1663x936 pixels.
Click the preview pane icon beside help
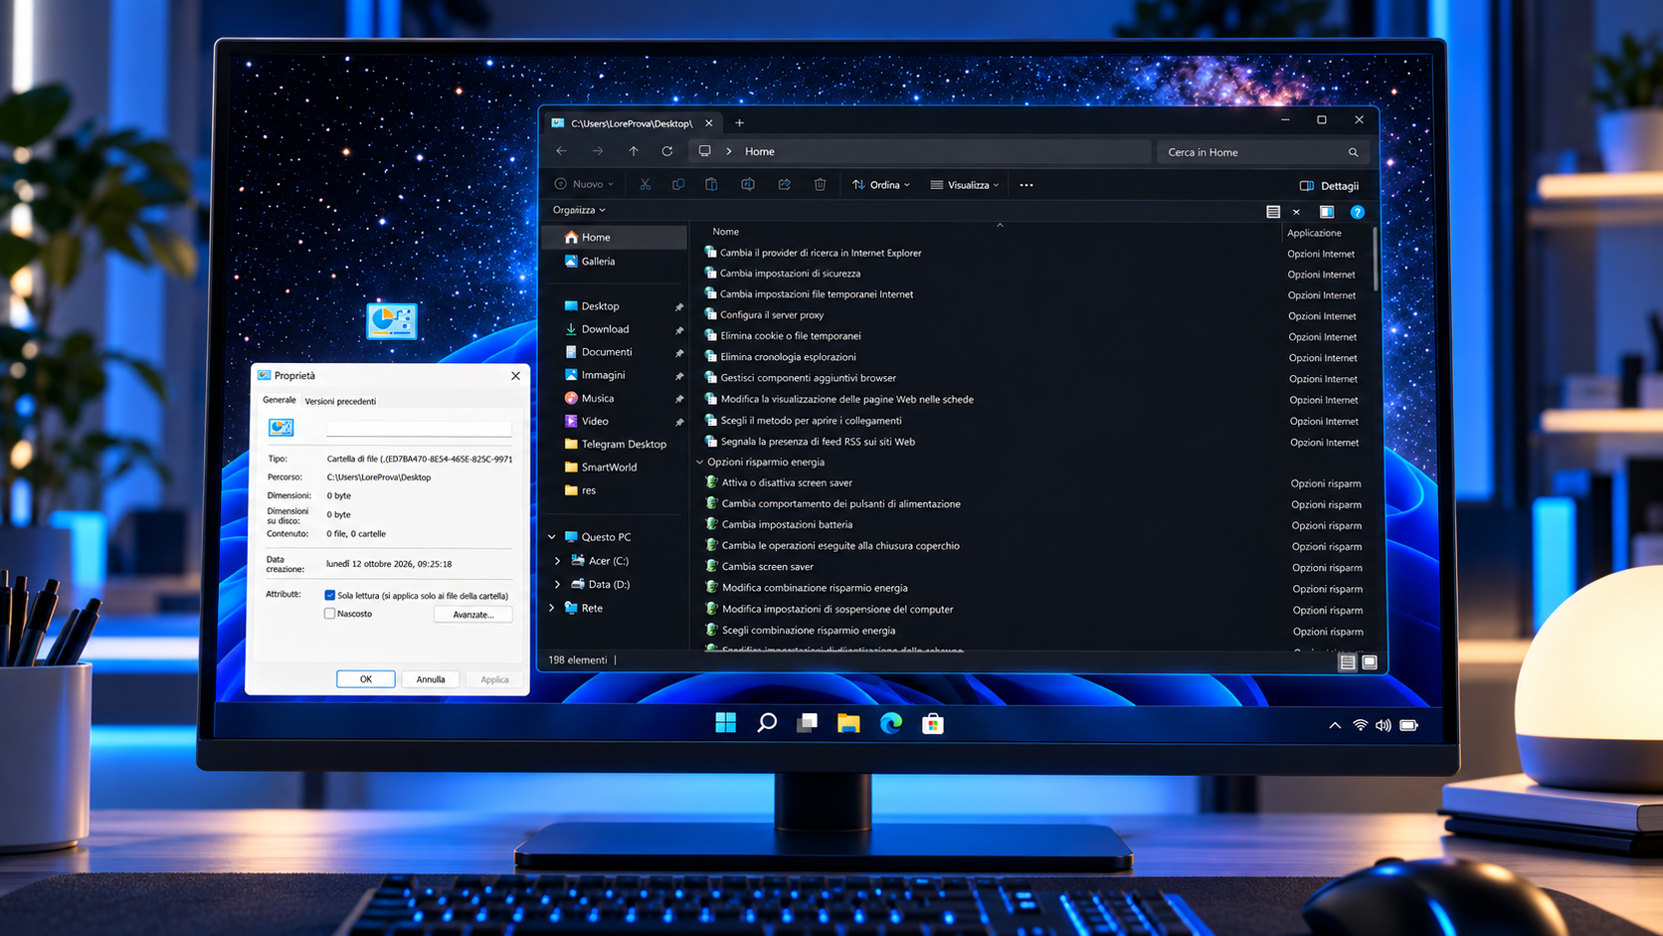point(1326,212)
